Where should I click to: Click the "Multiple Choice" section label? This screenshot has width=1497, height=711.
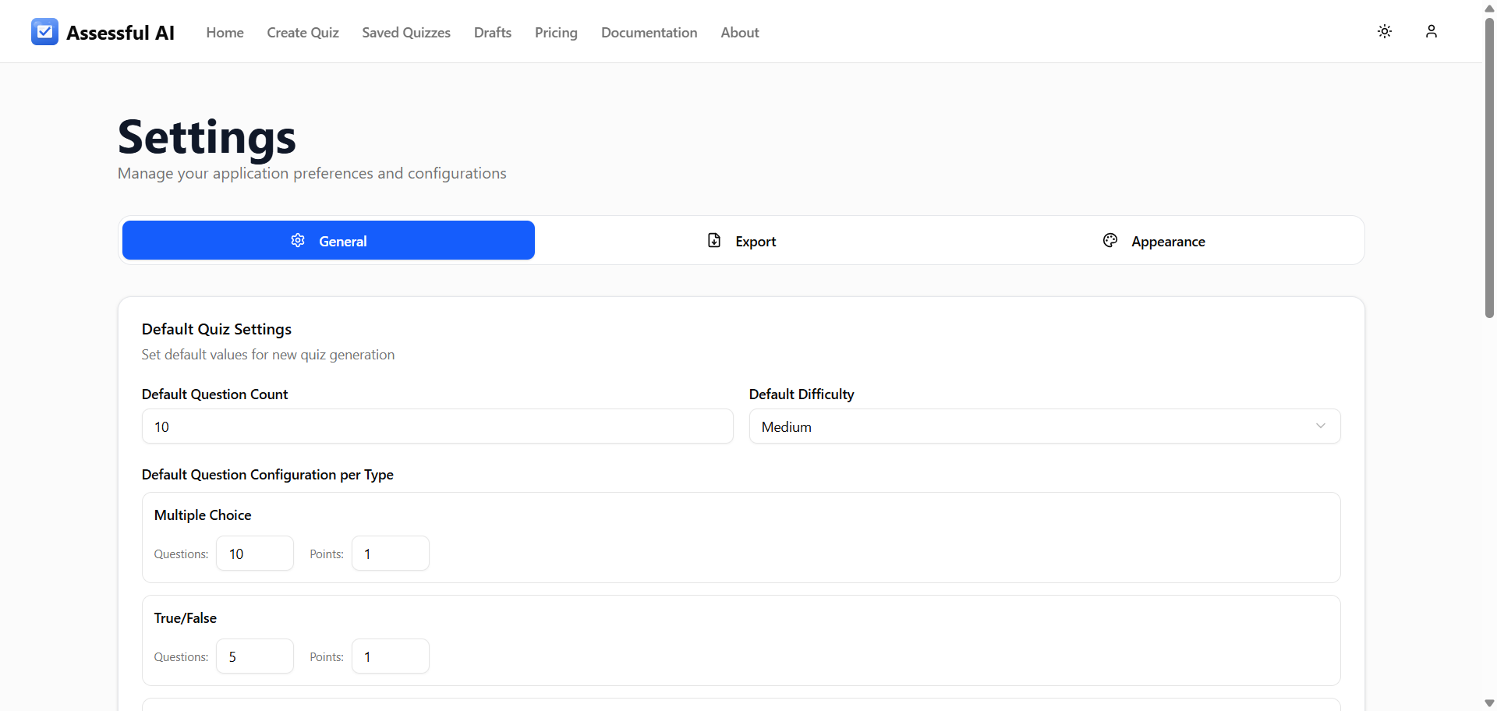click(203, 515)
